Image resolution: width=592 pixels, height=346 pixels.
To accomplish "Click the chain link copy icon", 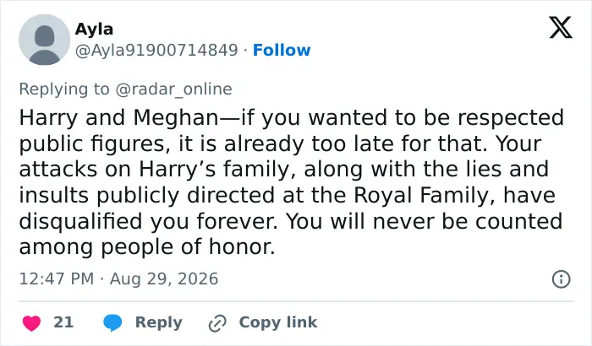I will 217,323.
